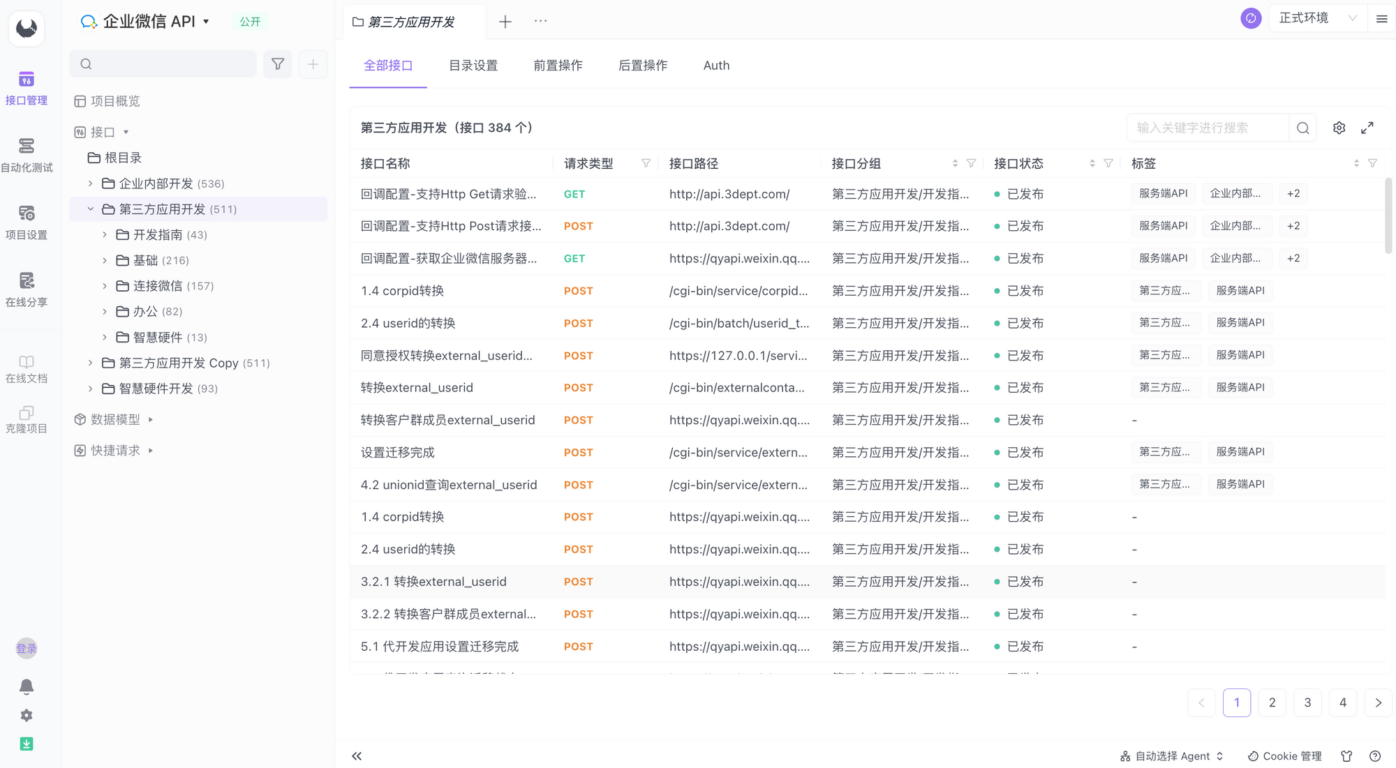Collapse the left panel with the double-chevron icon
The height and width of the screenshot is (768, 1396).
(357, 755)
